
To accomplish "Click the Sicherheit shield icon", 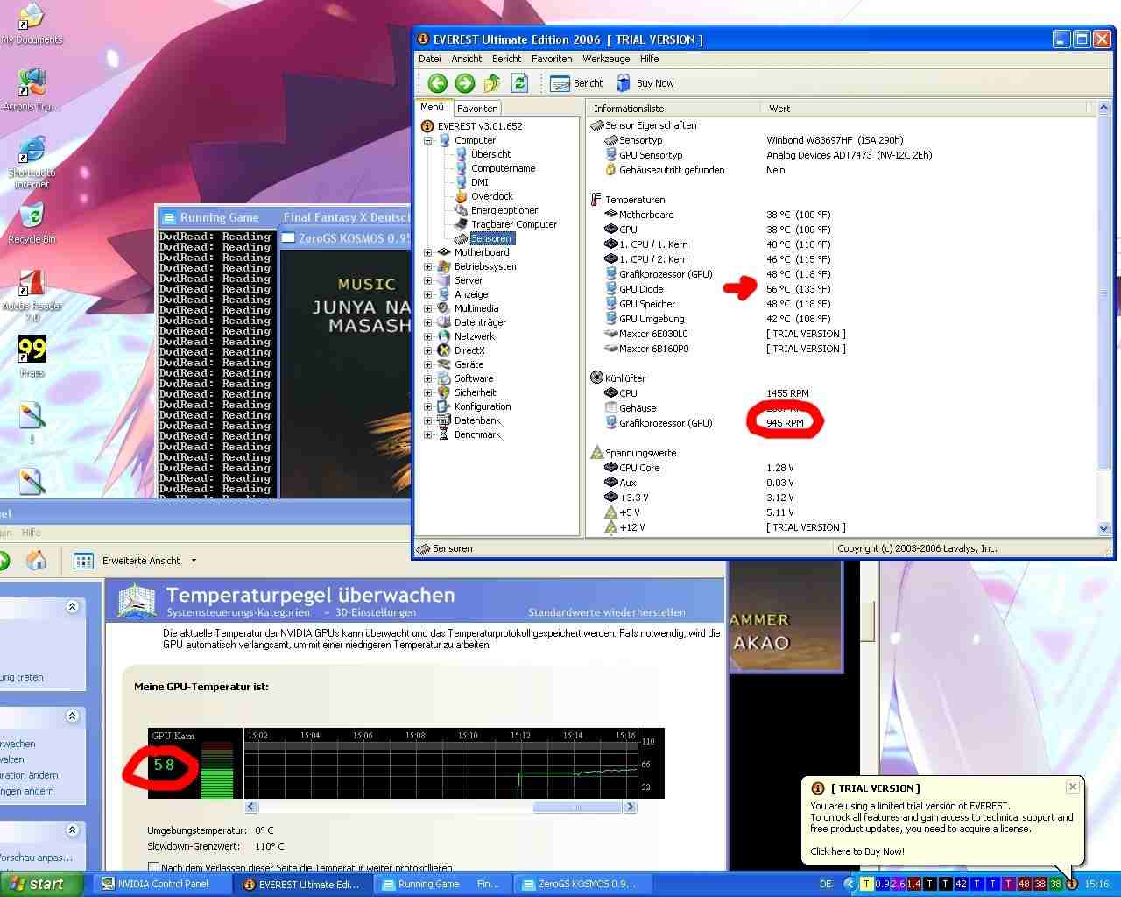I will point(444,392).
